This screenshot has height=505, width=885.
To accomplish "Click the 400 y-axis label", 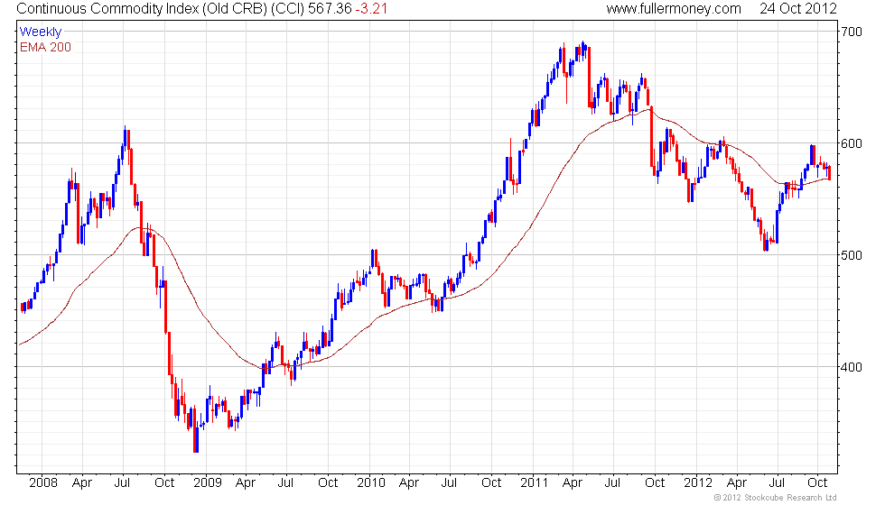I will (851, 367).
